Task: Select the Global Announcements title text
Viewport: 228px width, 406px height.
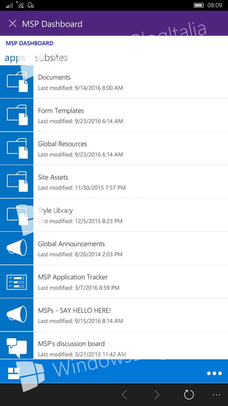Action: [x=71, y=244]
